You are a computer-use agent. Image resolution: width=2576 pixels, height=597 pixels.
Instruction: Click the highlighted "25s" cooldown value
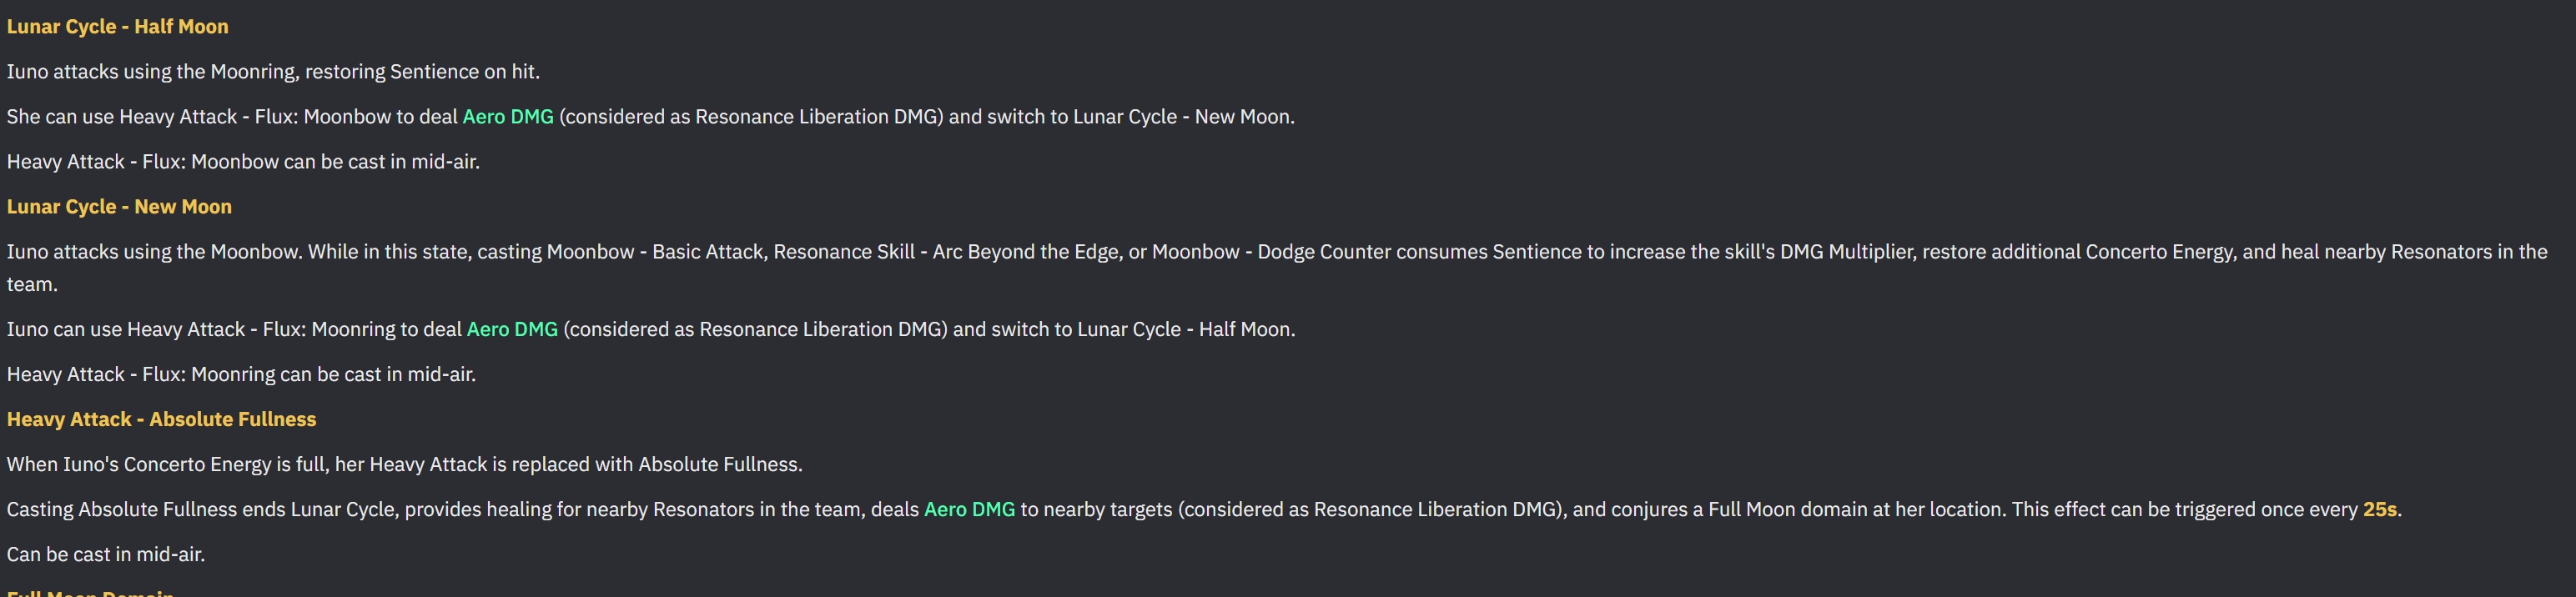(2379, 510)
